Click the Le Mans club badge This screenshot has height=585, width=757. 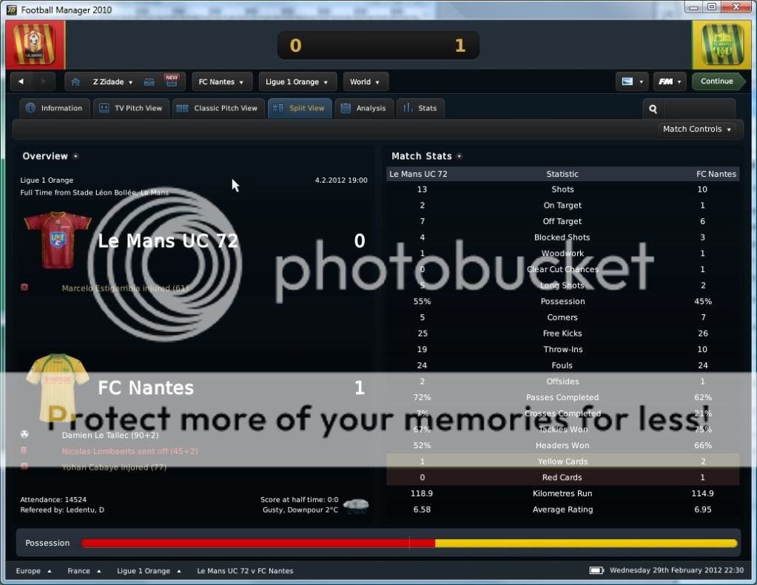(35, 46)
